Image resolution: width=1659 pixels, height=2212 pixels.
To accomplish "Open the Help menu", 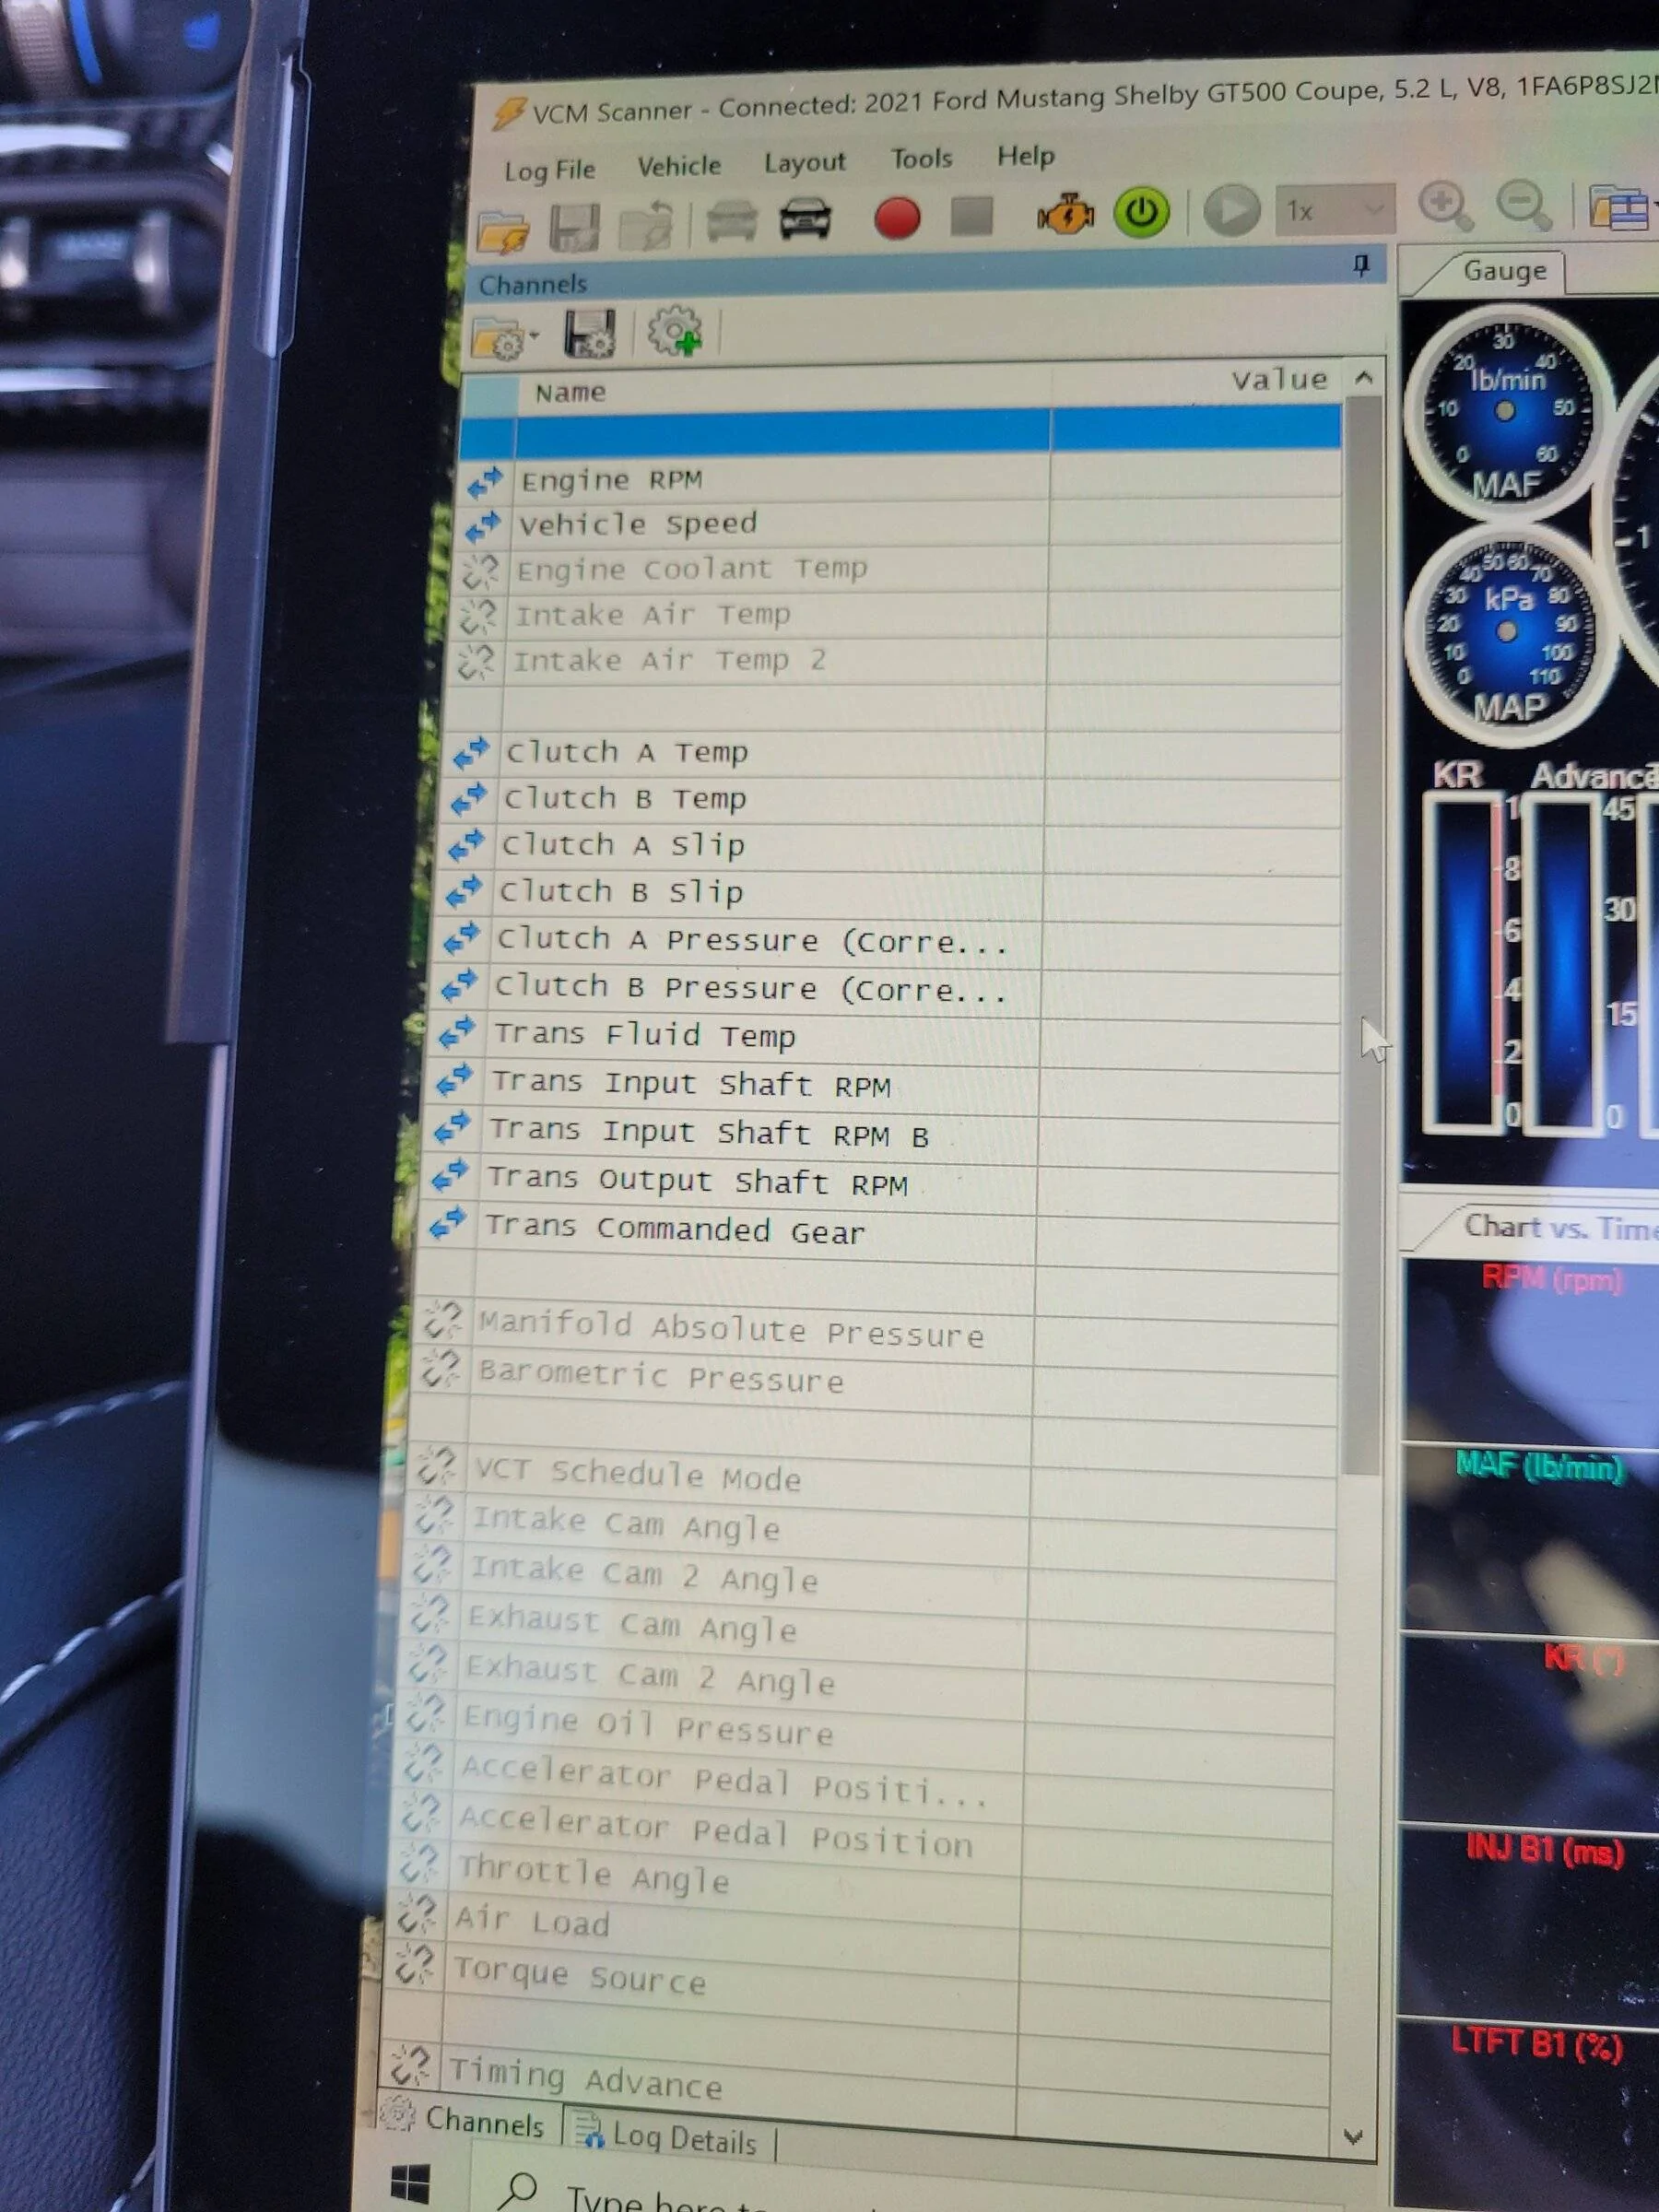I will click(x=1025, y=156).
